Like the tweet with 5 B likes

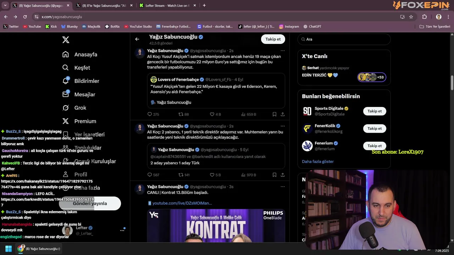point(212,175)
